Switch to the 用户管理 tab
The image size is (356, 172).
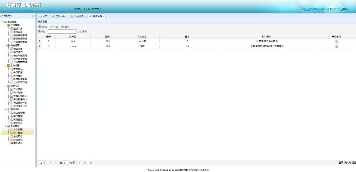[x=96, y=16]
